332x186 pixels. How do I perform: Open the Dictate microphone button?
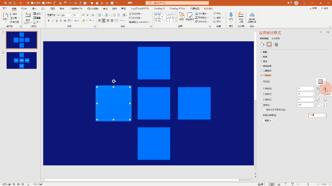point(231,17)
